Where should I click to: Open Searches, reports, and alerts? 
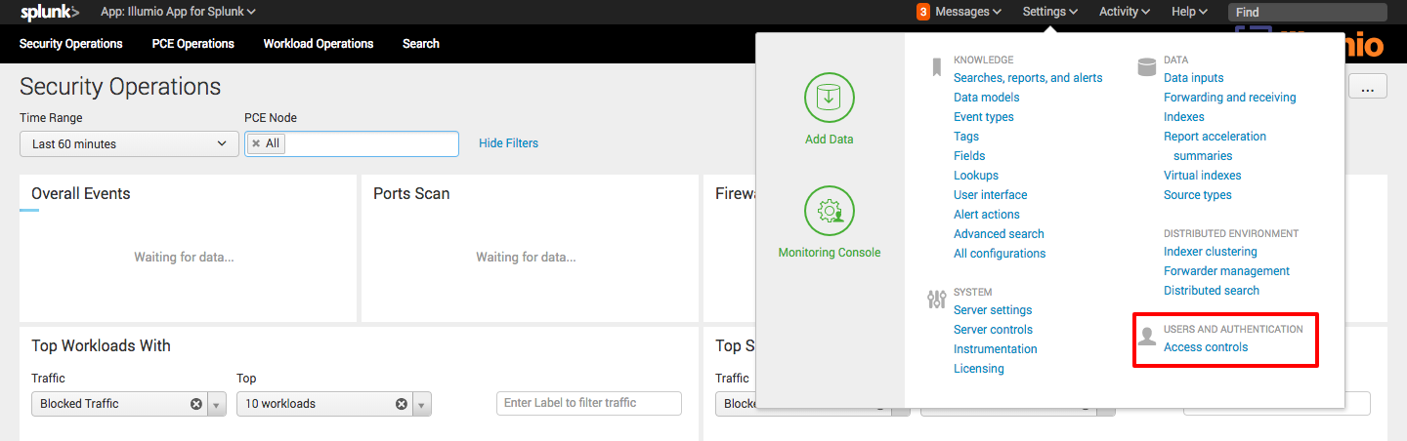[1028, 78]
